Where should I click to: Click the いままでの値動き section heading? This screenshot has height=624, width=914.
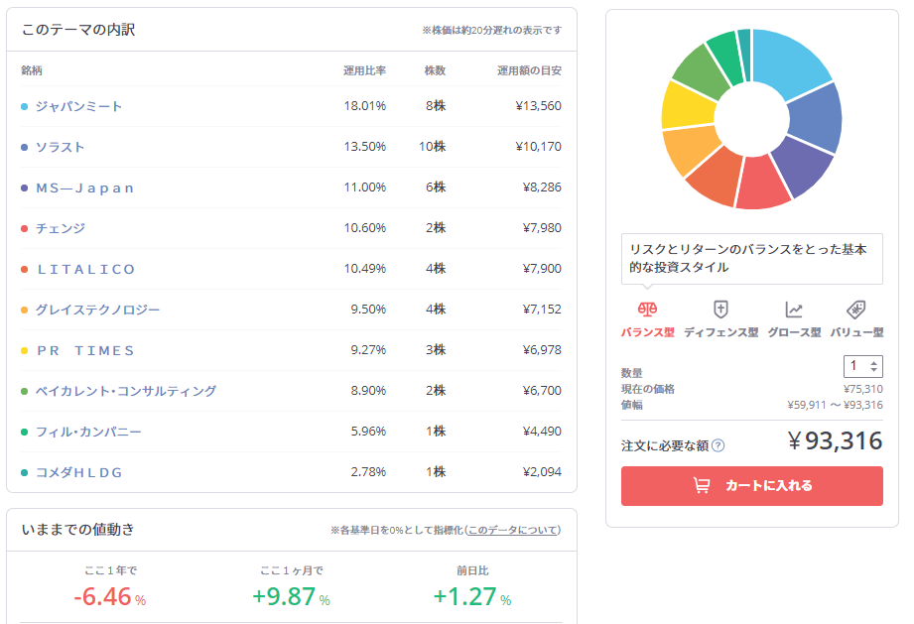coord(78,530)
